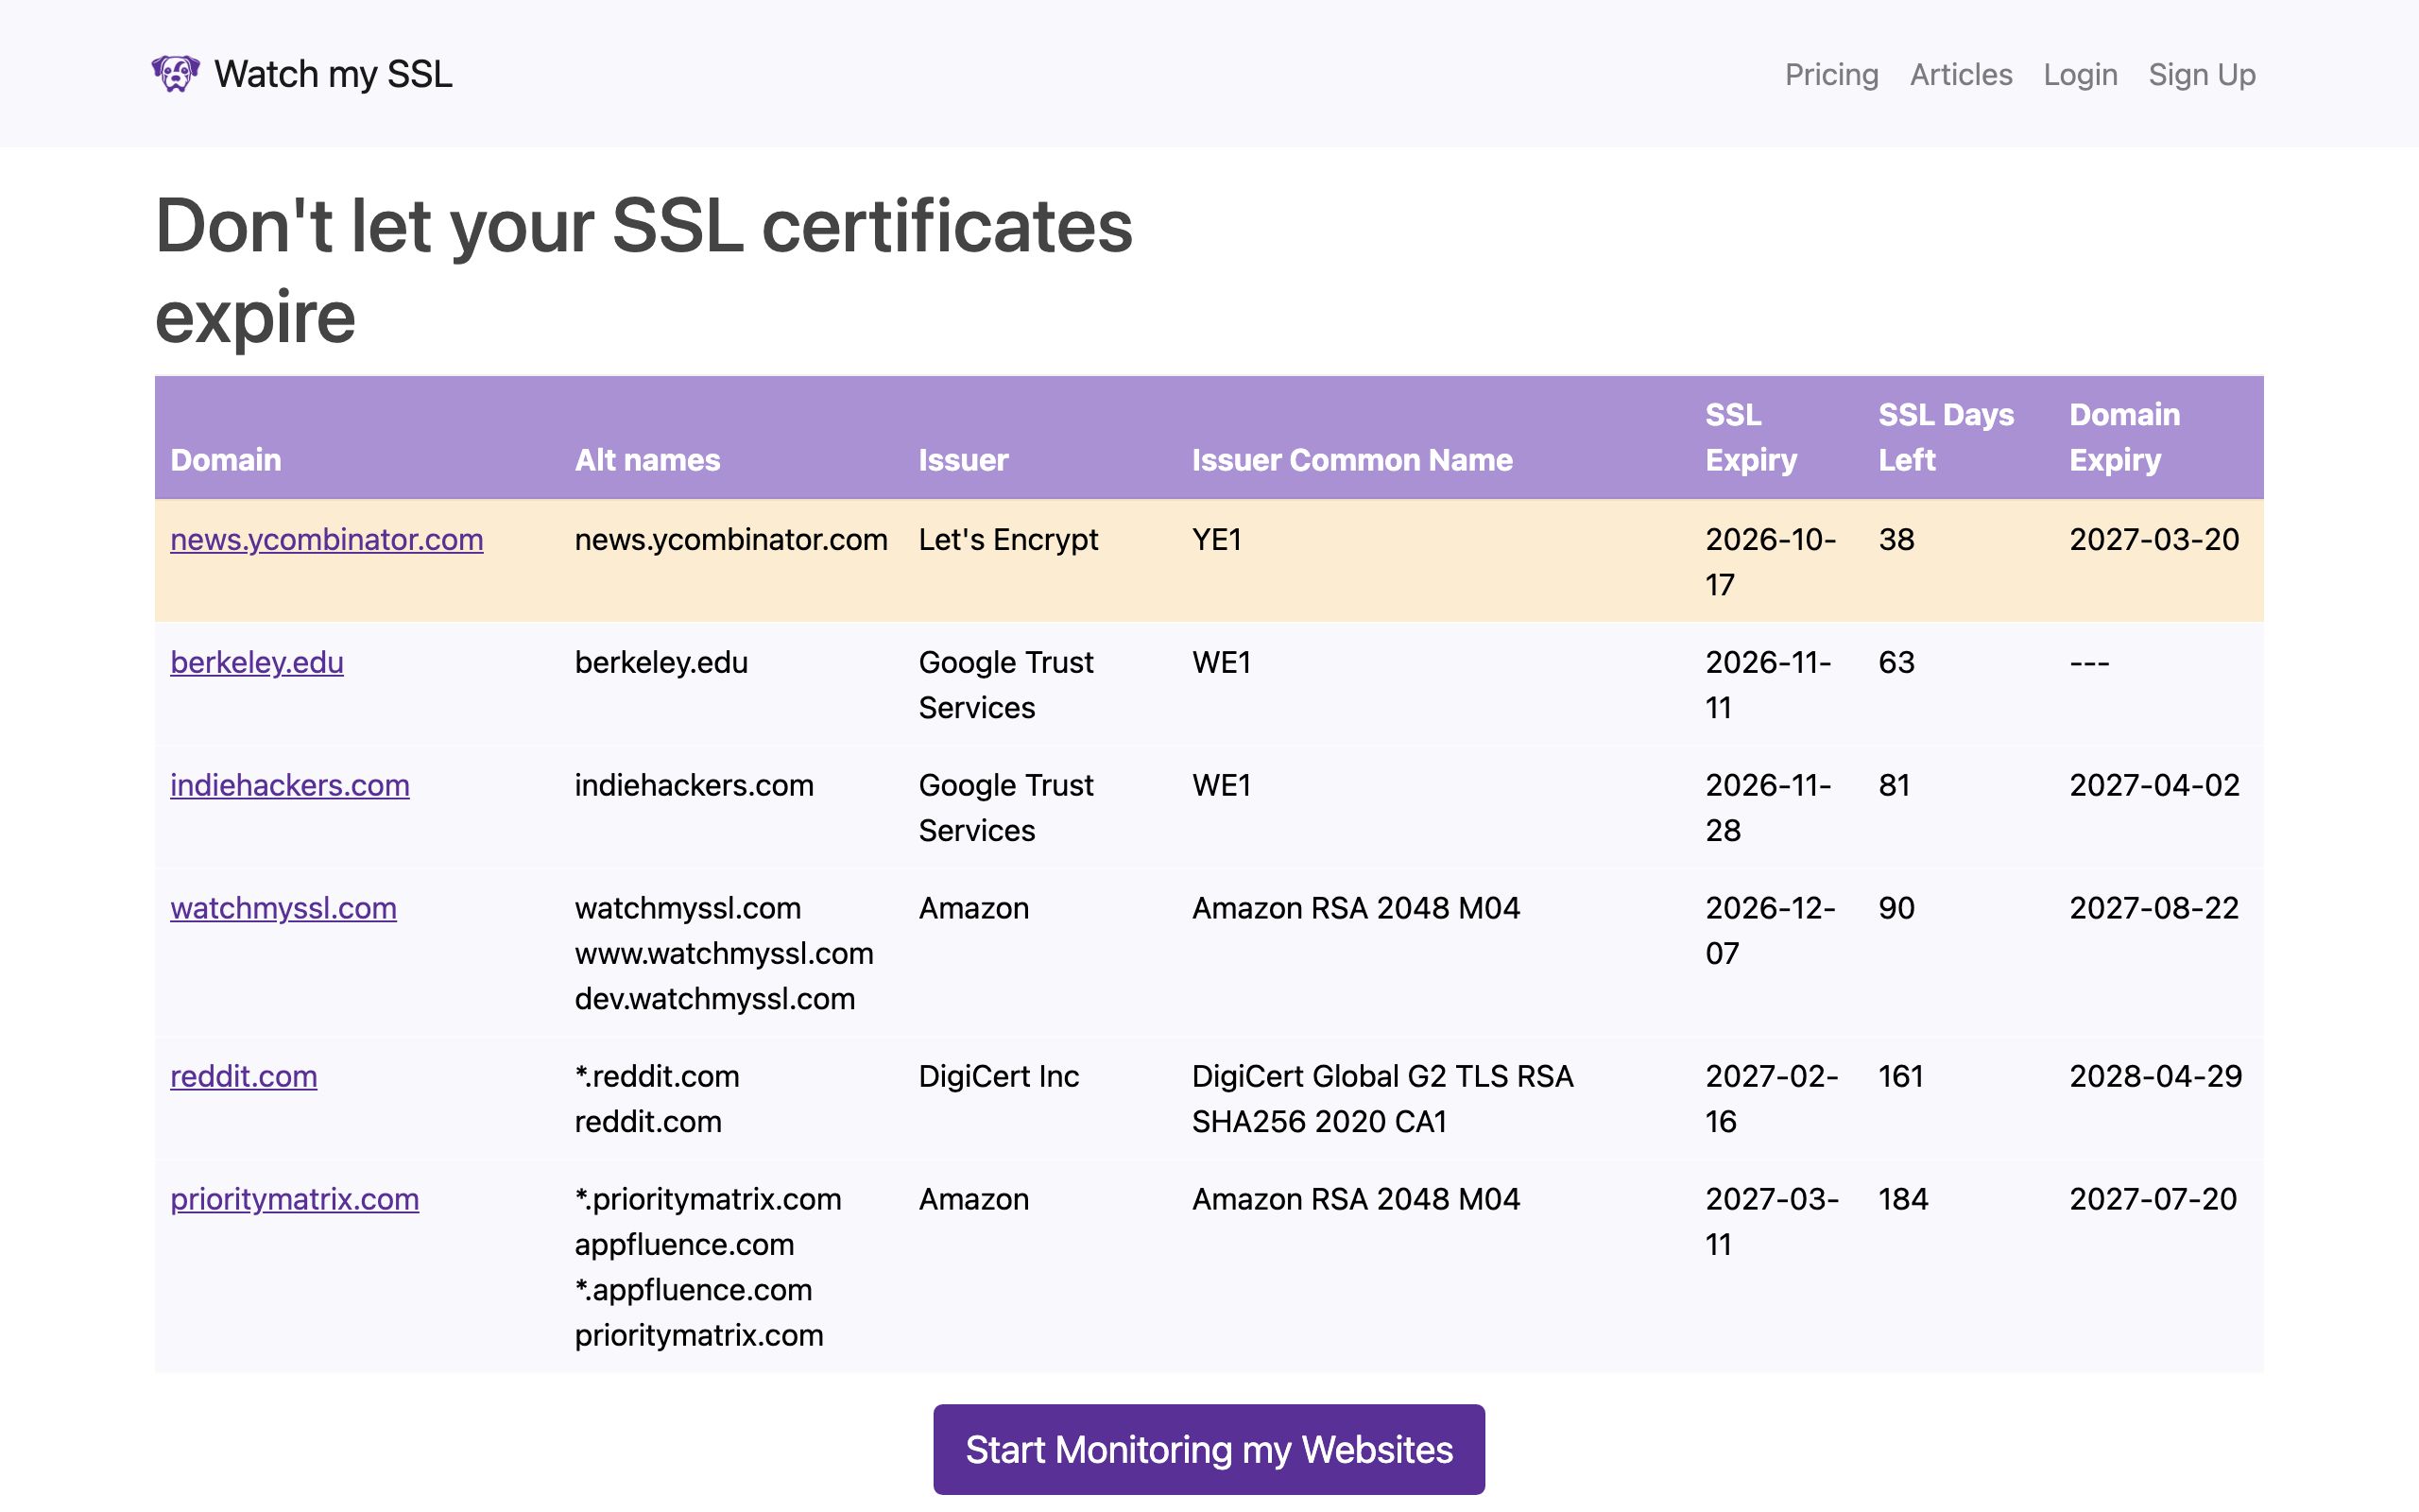Viewport: 2419px width, 1512px height.
Task: Click the 2027-08-22 domain expiry value
Action: pyautogui.click(x=2154, y=908)
